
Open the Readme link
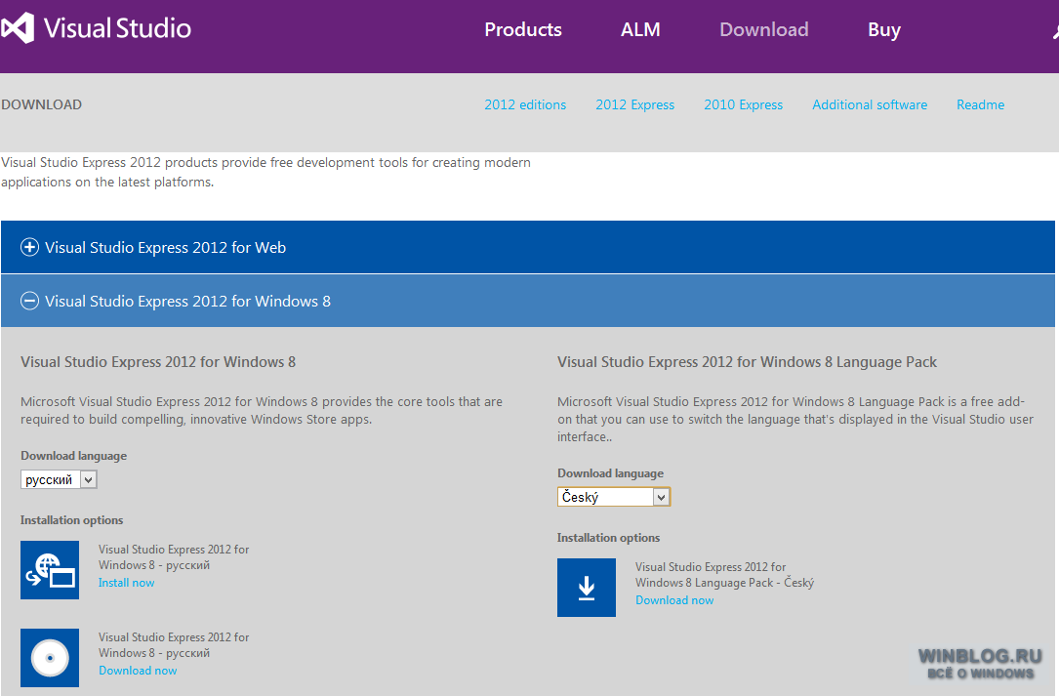click(981, 104)
